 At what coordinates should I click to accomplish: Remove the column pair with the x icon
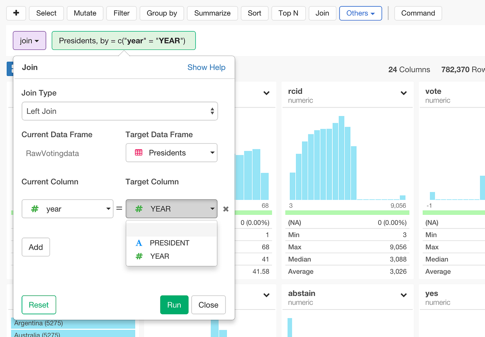(x=225, y=208)
